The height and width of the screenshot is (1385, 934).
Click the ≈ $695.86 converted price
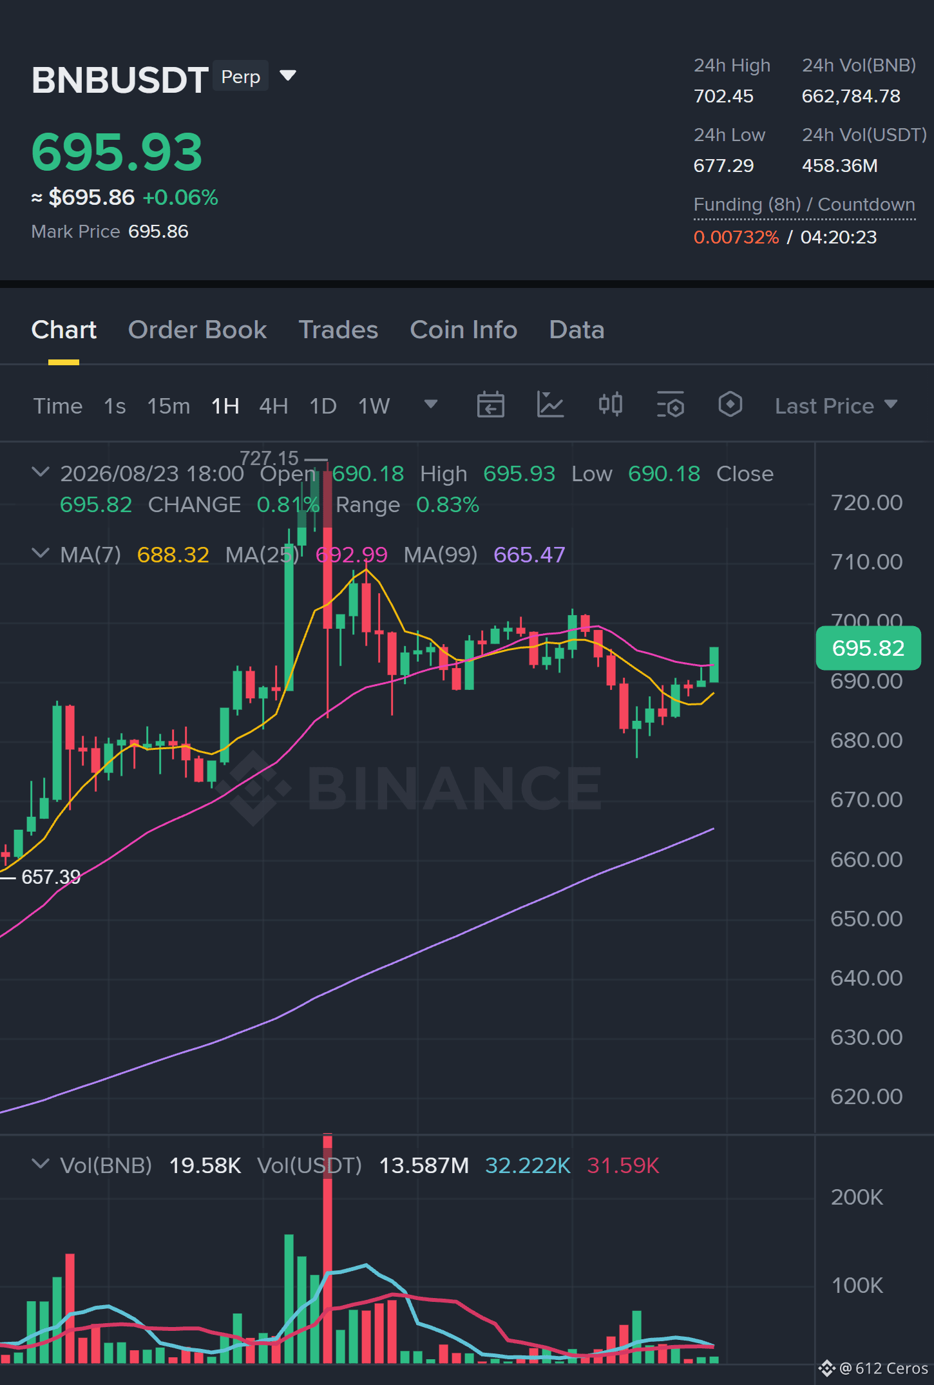pos(83,198)
